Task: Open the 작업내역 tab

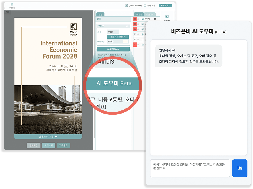Action: pos(150,15)
